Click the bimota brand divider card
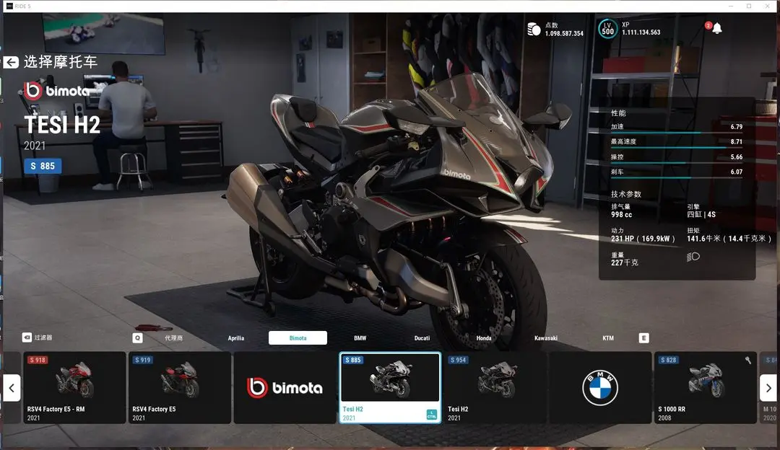The width and height of the screenshot is (780, 450). pyautogui.click(x=285, y=388)
